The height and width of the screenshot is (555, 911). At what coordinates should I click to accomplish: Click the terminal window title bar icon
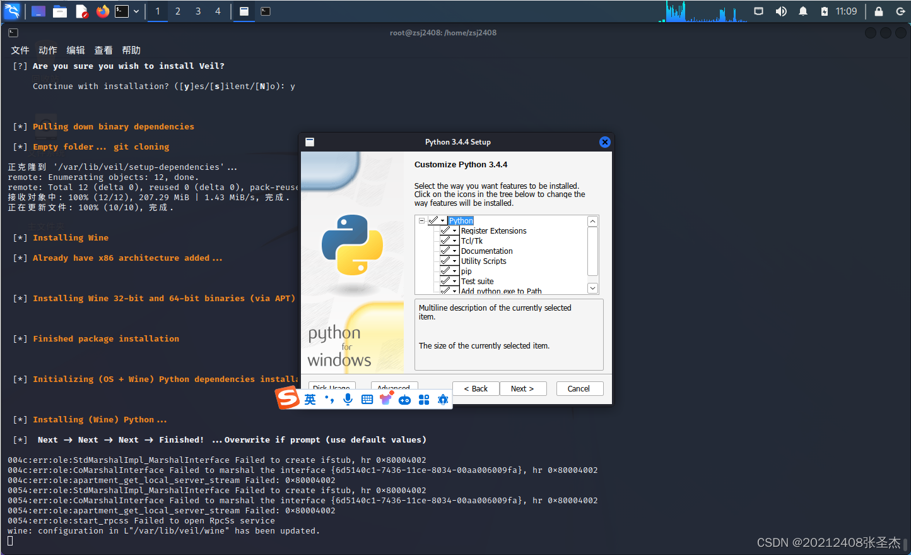(13, 33)
